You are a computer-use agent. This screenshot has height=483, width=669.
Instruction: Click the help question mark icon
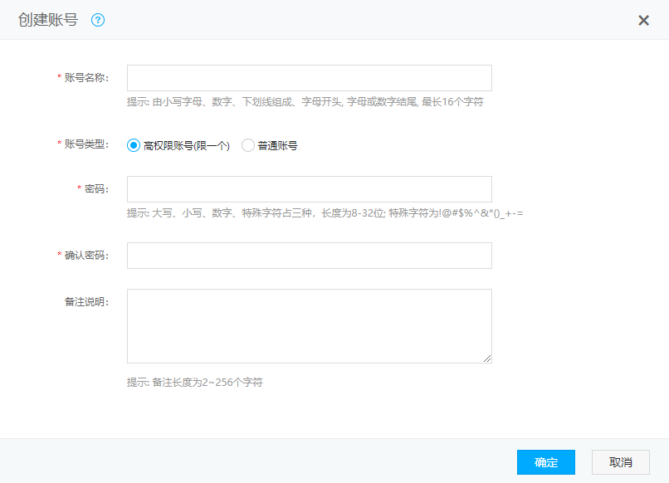pyautogui.click(x=98, y=20)
